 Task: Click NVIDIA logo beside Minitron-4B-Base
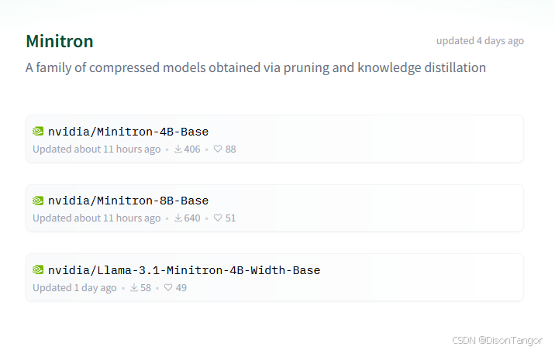click(38, 132)
